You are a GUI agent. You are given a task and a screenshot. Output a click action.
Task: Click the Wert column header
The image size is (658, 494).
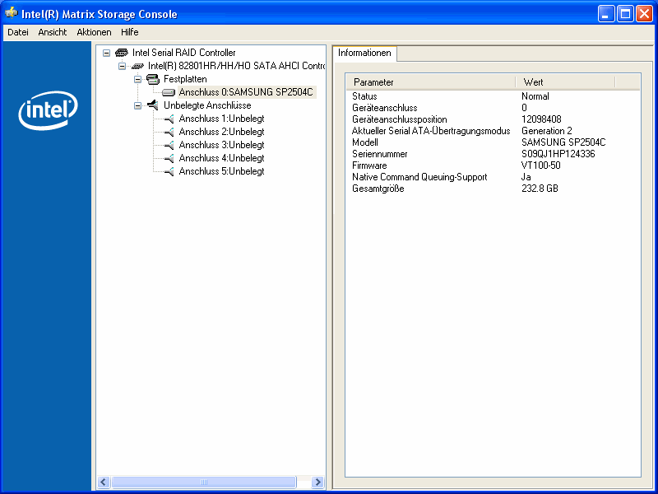[x=565, y=82]
